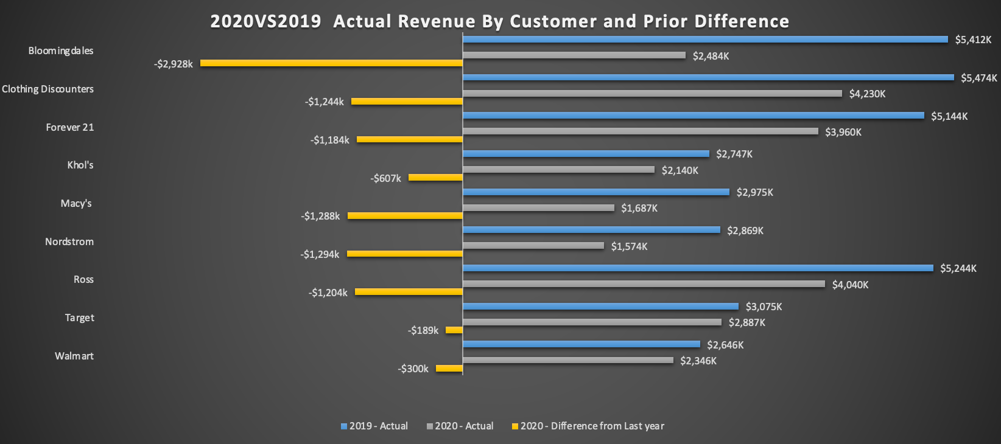Viewport: 1001px width, 444px height.
Task: Select the $4,040K data label
Action: [x=851, y=285]
